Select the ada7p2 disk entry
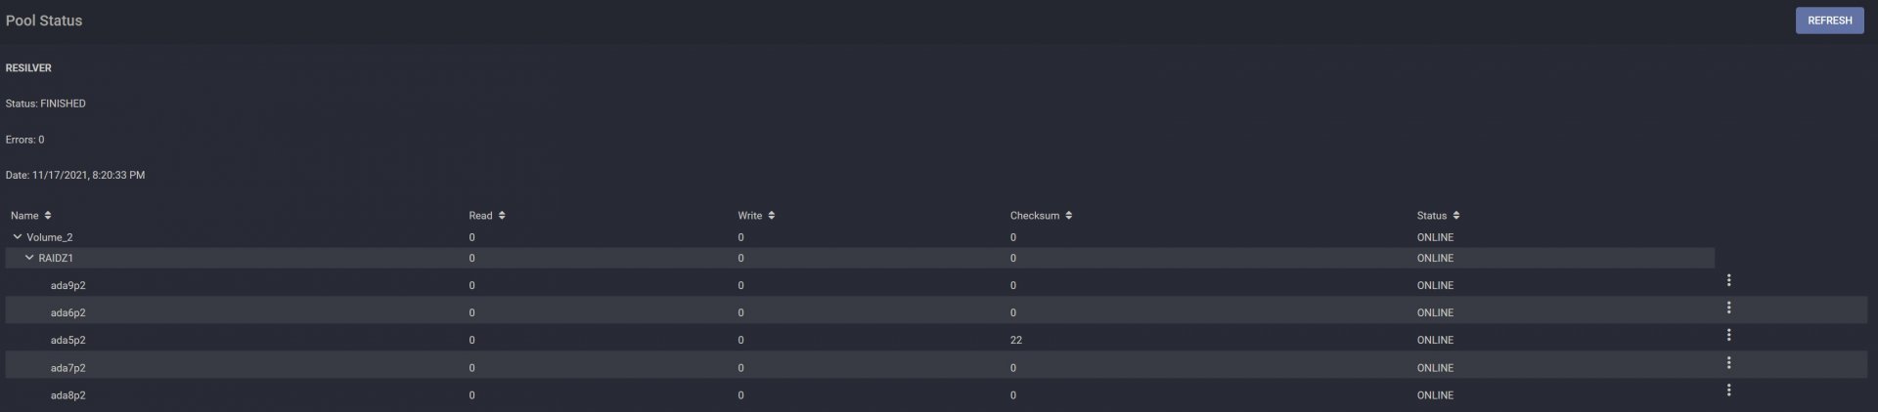The image size is (1878, 412). 67,368
